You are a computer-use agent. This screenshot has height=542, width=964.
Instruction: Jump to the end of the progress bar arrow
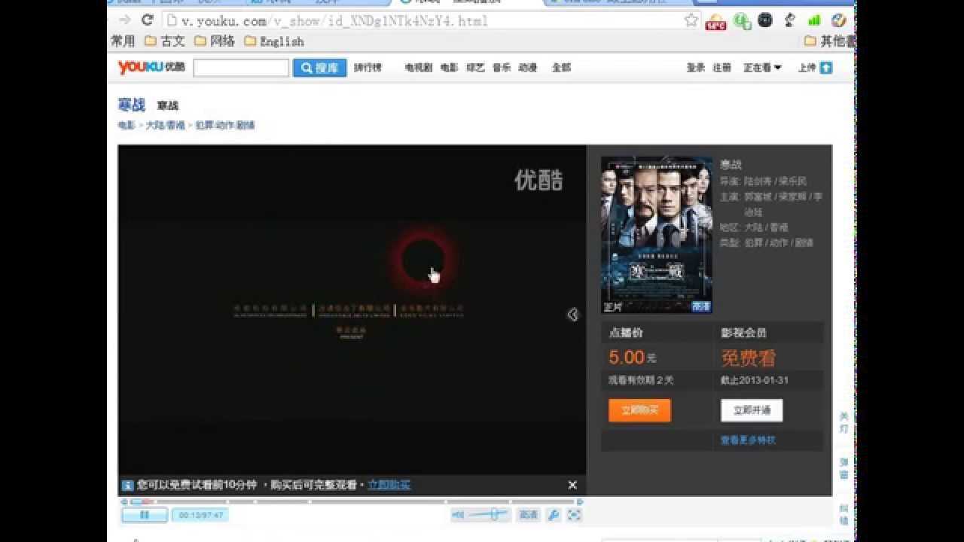580,501
